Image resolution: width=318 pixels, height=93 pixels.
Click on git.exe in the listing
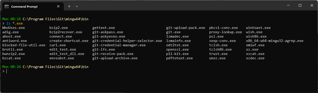pyautogui.click(x=173, y=32)
